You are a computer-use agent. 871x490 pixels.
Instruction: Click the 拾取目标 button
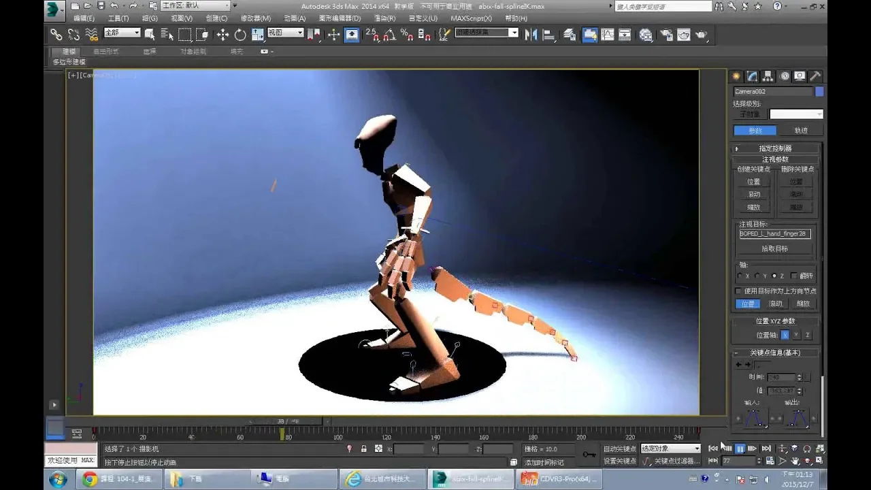774,249
